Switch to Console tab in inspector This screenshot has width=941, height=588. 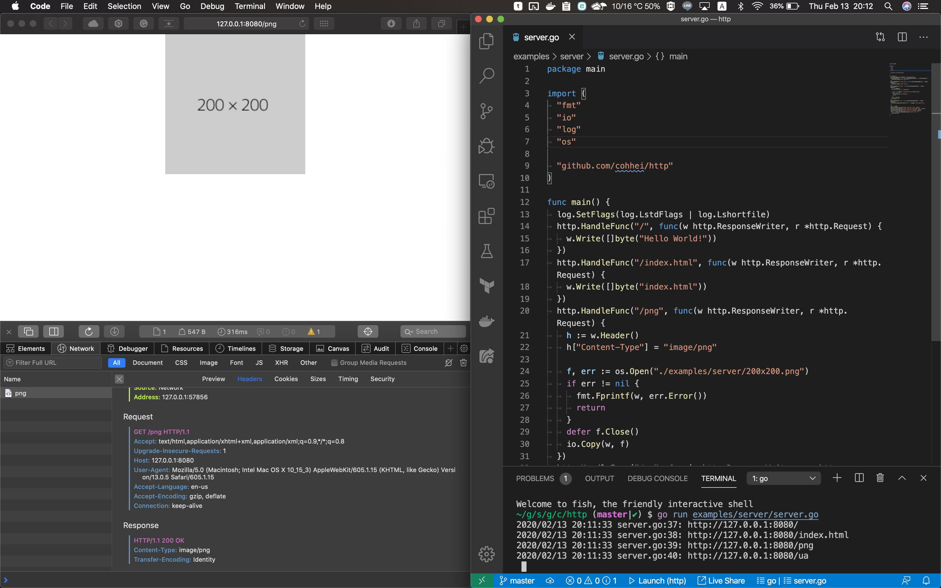(x=420, y=348)
